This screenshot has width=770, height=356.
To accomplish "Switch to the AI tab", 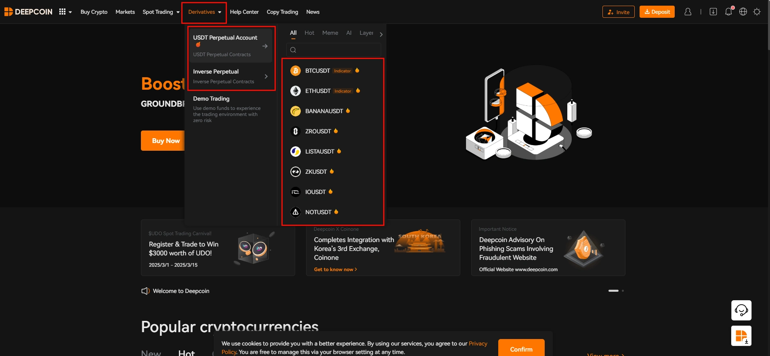I will 349,33.
